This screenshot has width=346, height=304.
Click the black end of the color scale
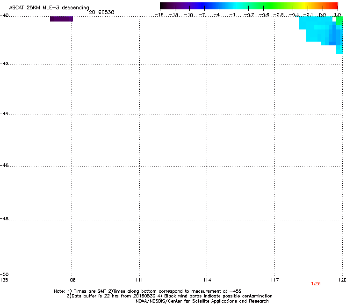(163, 6)
